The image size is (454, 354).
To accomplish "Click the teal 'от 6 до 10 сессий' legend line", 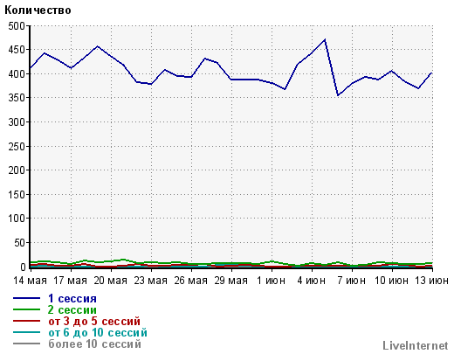I will [26, 332].
